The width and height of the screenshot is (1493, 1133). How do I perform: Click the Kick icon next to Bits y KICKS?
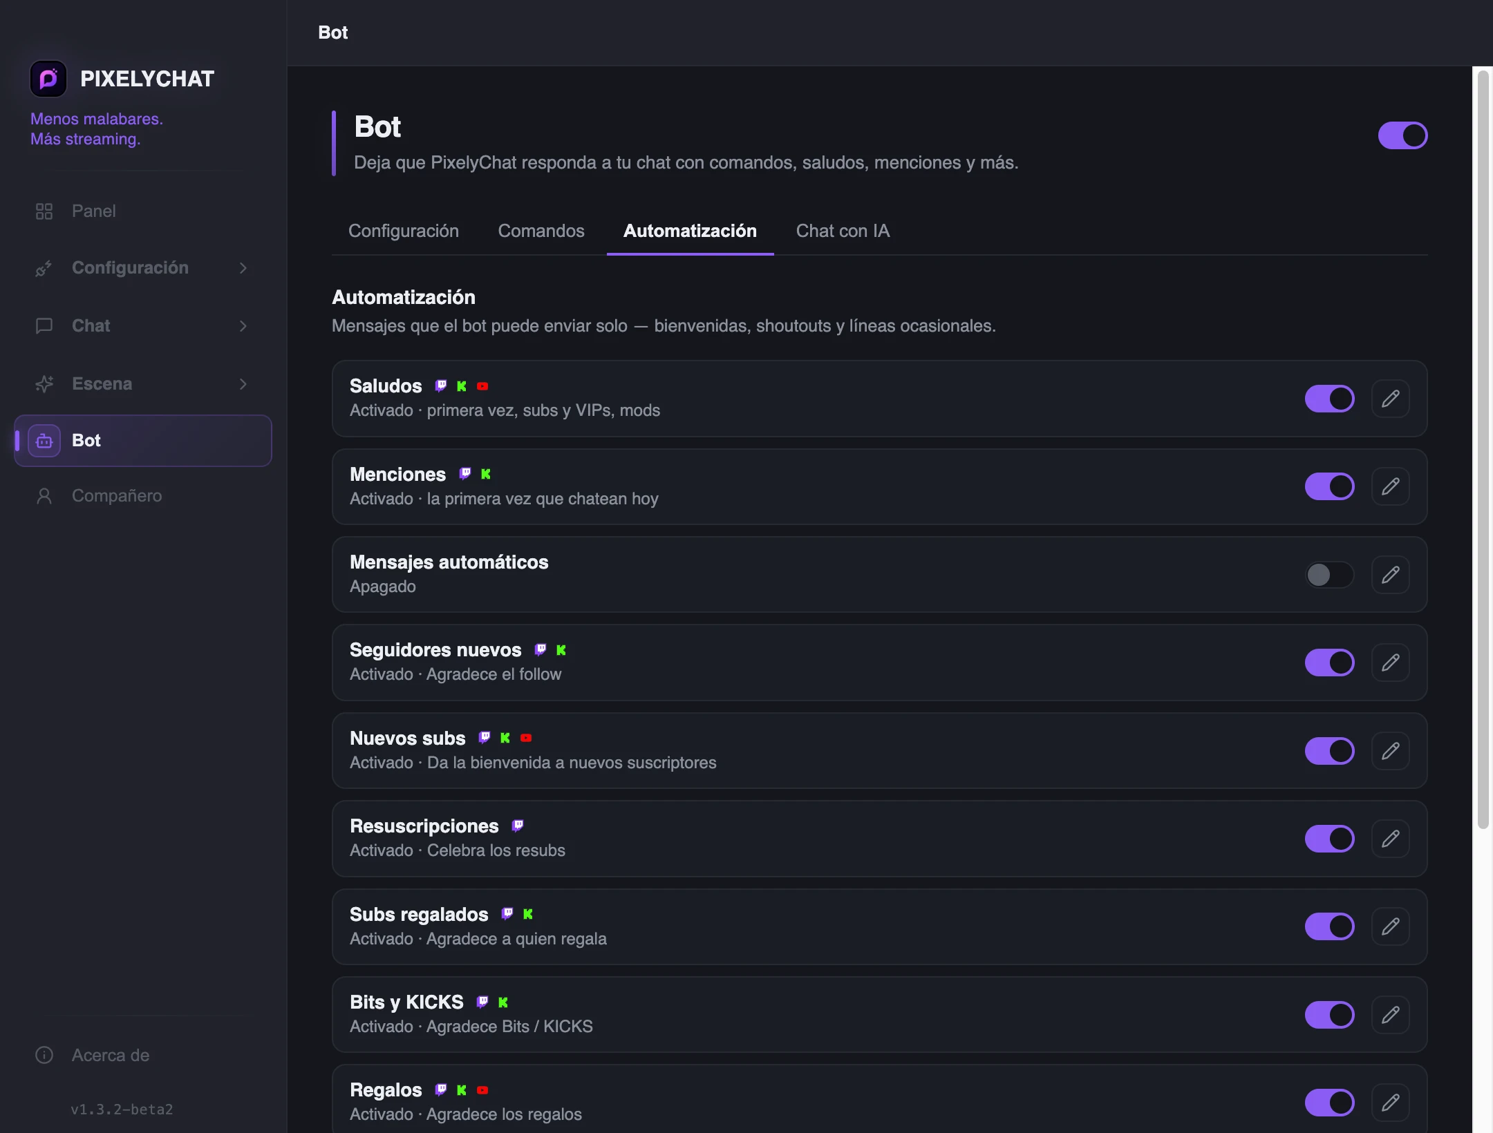point(503,1002)
